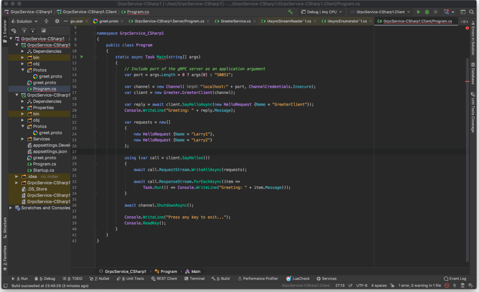
Task: Open the GrpcService-CSharp1.Client run configuration dropdown
Action: 380,12
